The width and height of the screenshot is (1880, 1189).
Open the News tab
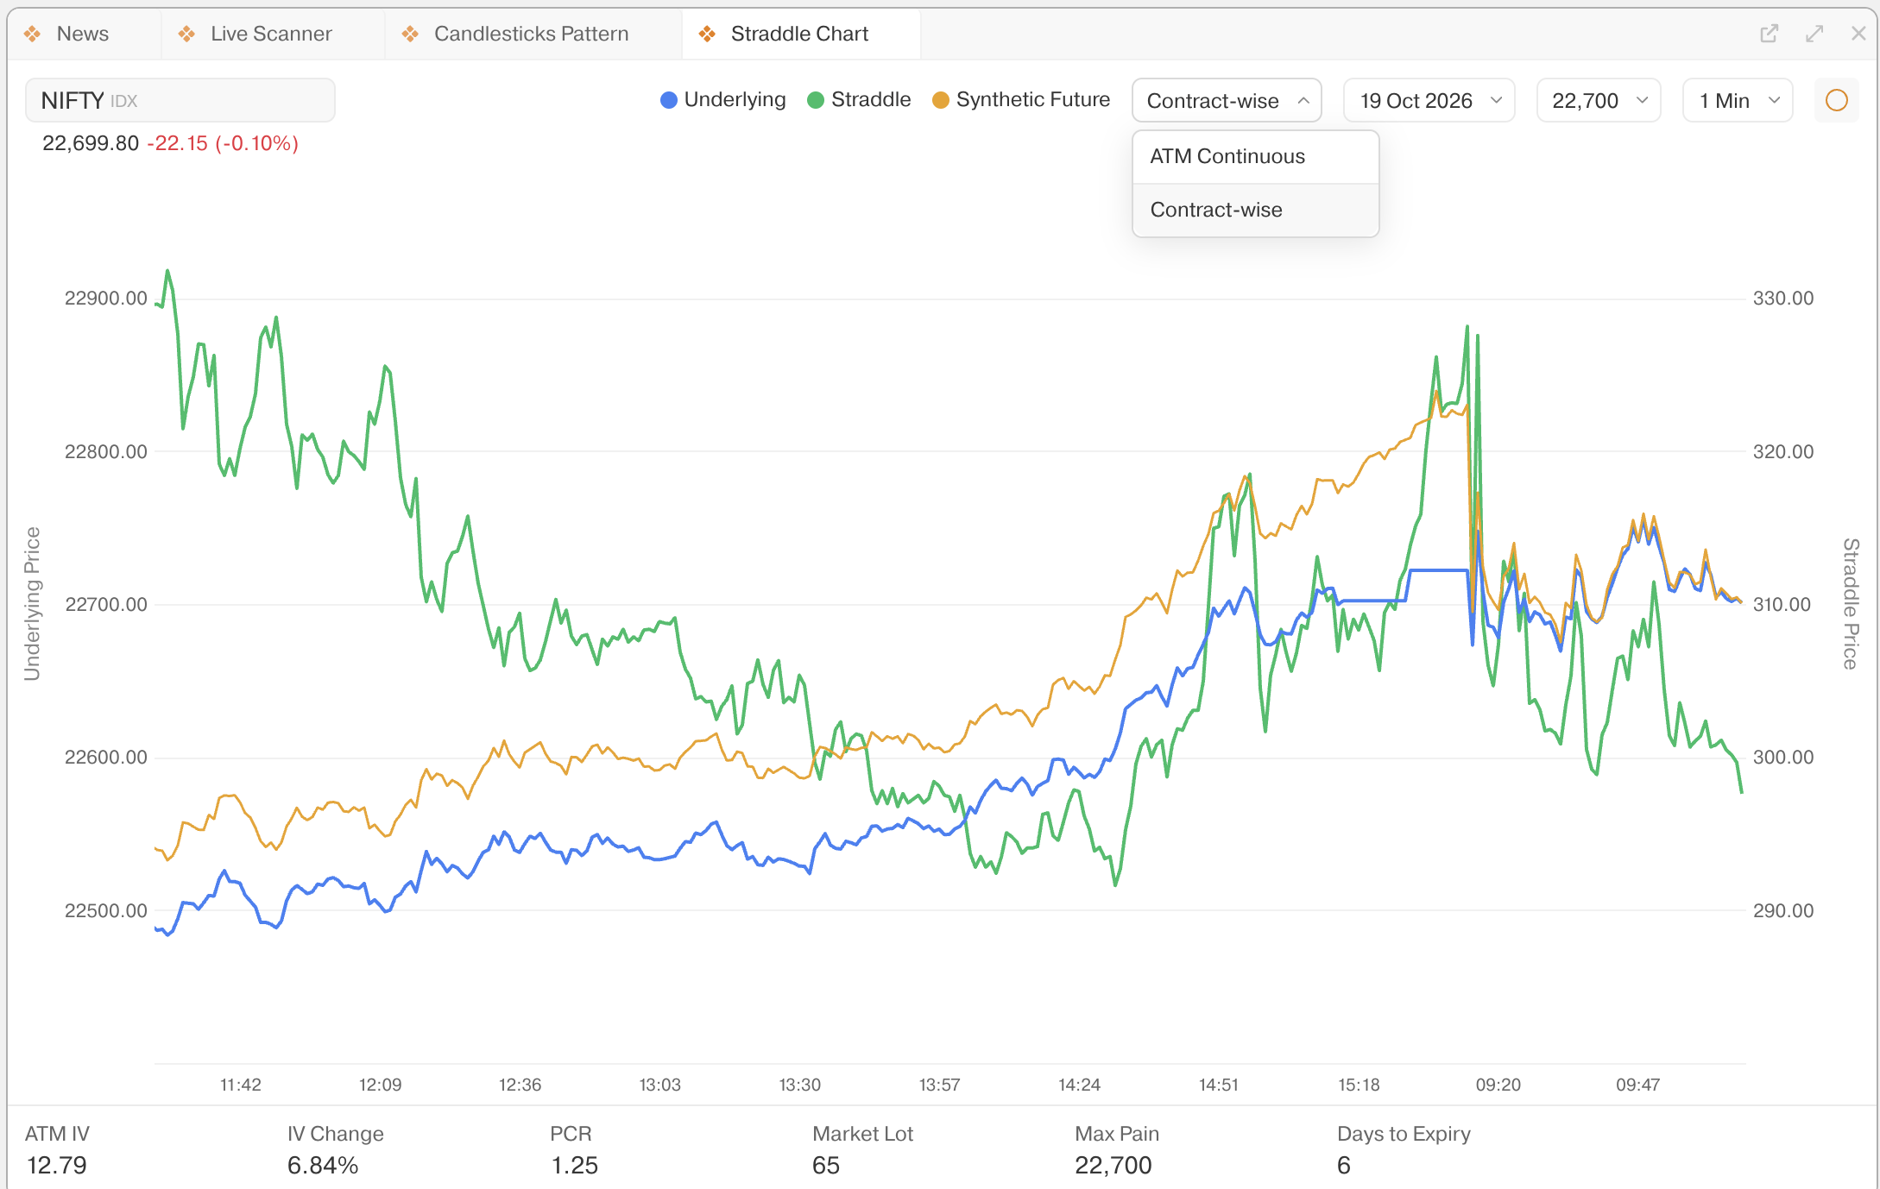click(x=83, y=34)
